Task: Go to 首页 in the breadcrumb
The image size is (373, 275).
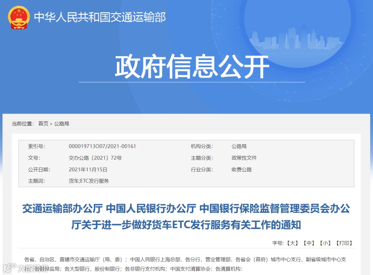Action: tap(43, 124)
